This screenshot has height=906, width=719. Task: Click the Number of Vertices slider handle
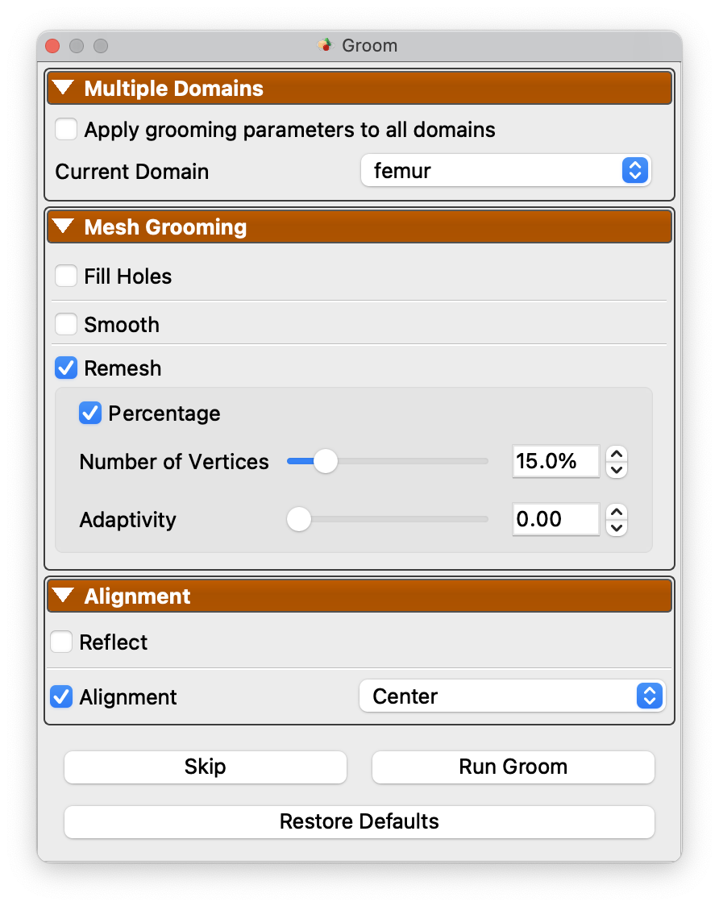point(326,461)
